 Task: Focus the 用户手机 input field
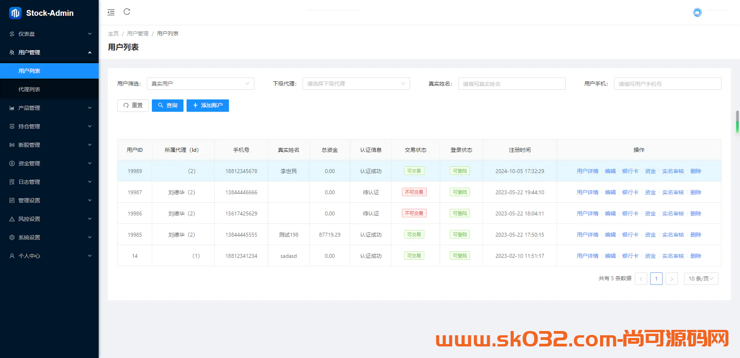[x=668, y=84]
